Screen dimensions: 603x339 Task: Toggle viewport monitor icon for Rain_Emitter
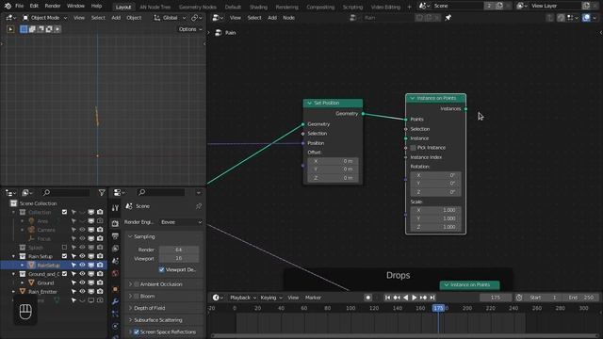[91, 292]
